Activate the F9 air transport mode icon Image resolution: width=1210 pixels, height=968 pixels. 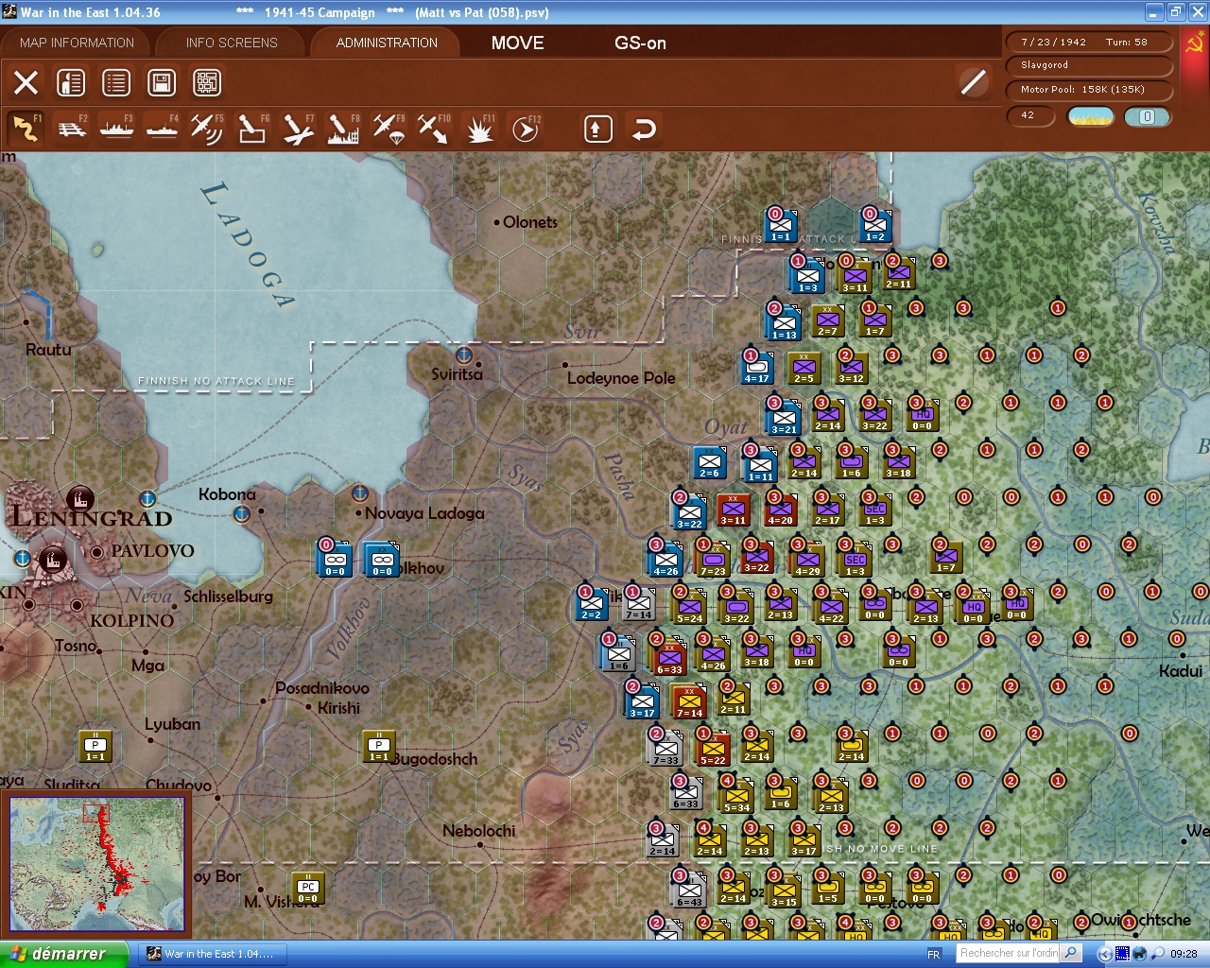click(389, 129)
